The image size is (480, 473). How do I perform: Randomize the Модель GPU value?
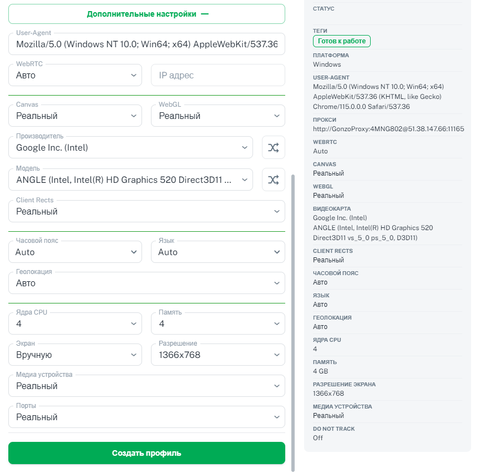point(274,180)
